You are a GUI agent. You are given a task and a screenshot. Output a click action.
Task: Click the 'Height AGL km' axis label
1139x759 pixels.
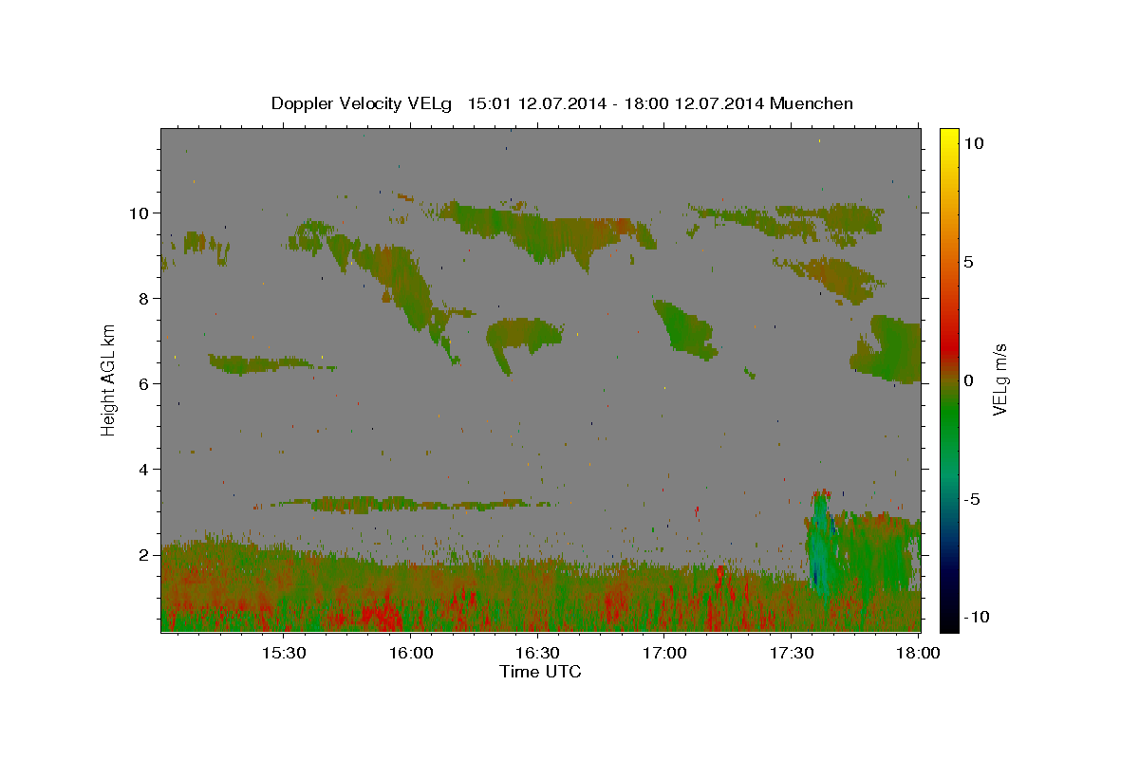pos(109,380)
